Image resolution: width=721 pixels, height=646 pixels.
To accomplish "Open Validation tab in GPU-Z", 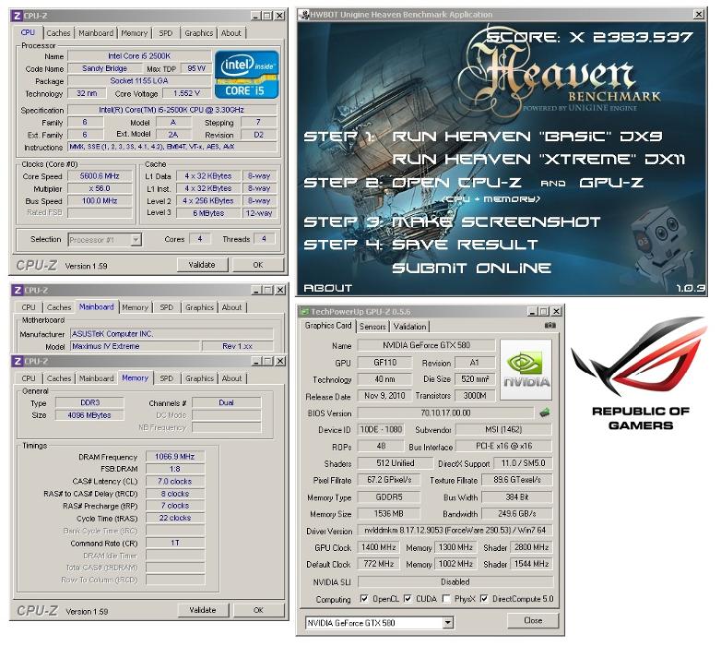I will (x=409, y=326).
